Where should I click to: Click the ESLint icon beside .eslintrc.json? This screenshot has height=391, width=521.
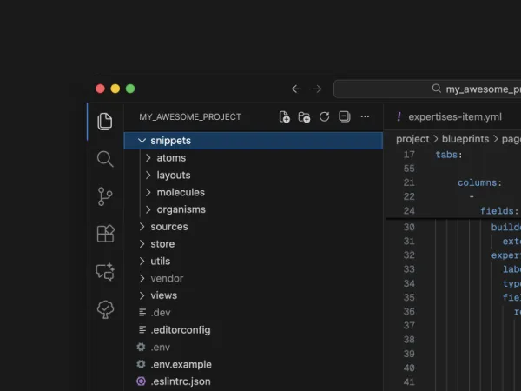pyautogui.click(x=141, y=381)
